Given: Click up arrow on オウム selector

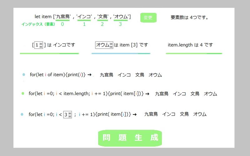Looking at the screenshot, I should [111, 44].
